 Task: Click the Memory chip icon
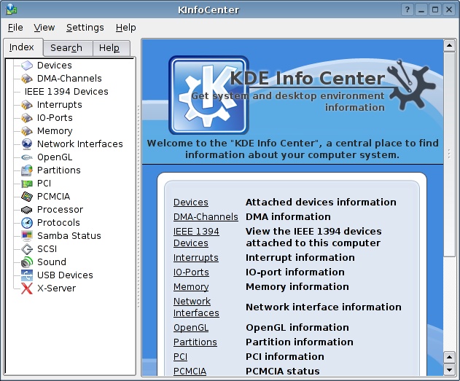[27, 131]
